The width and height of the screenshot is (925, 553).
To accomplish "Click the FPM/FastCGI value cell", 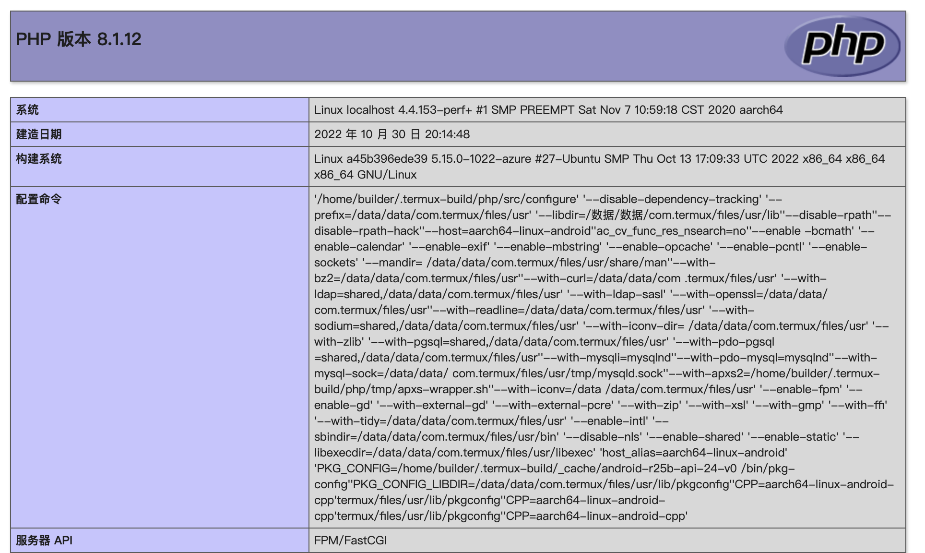I will pos(350,541).
